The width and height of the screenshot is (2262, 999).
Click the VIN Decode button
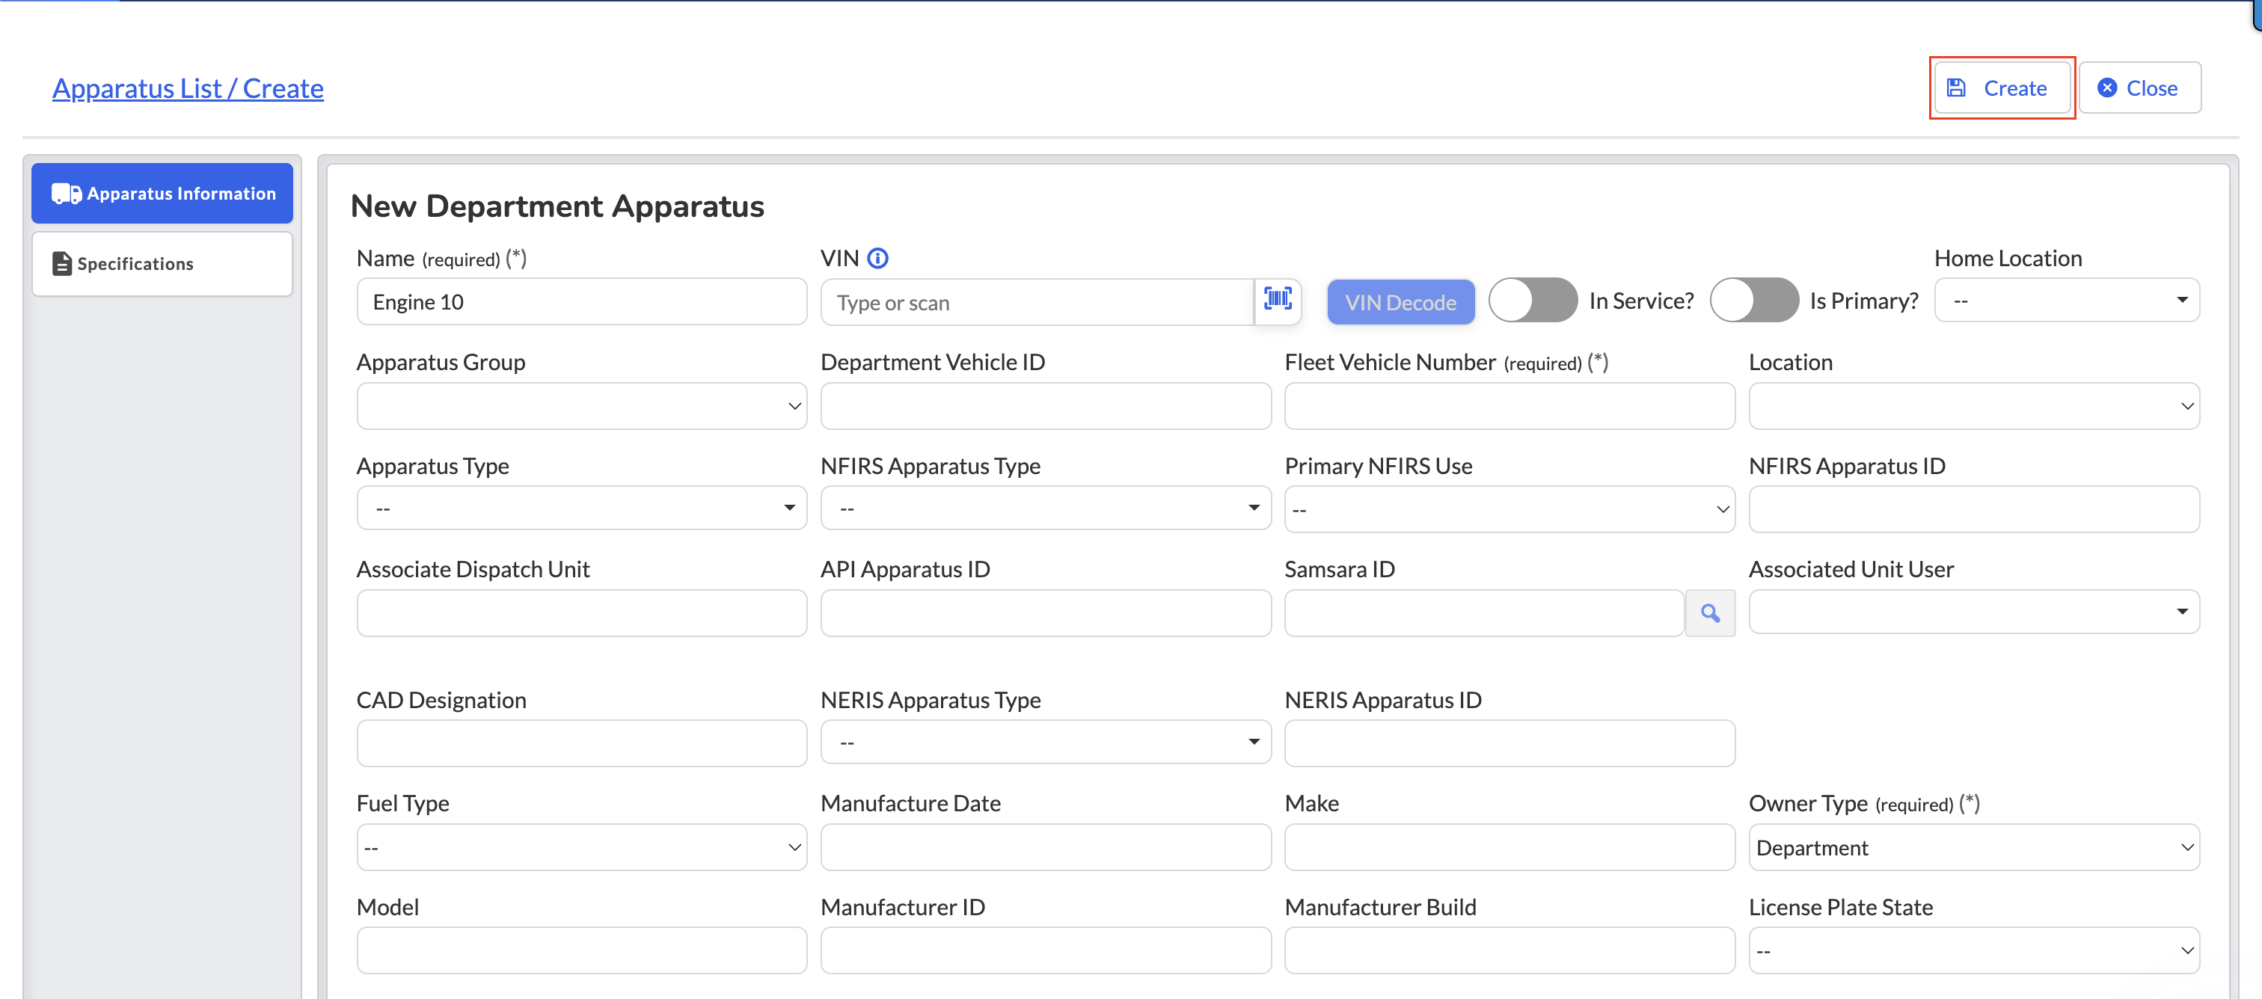(x=1400, y=302)
